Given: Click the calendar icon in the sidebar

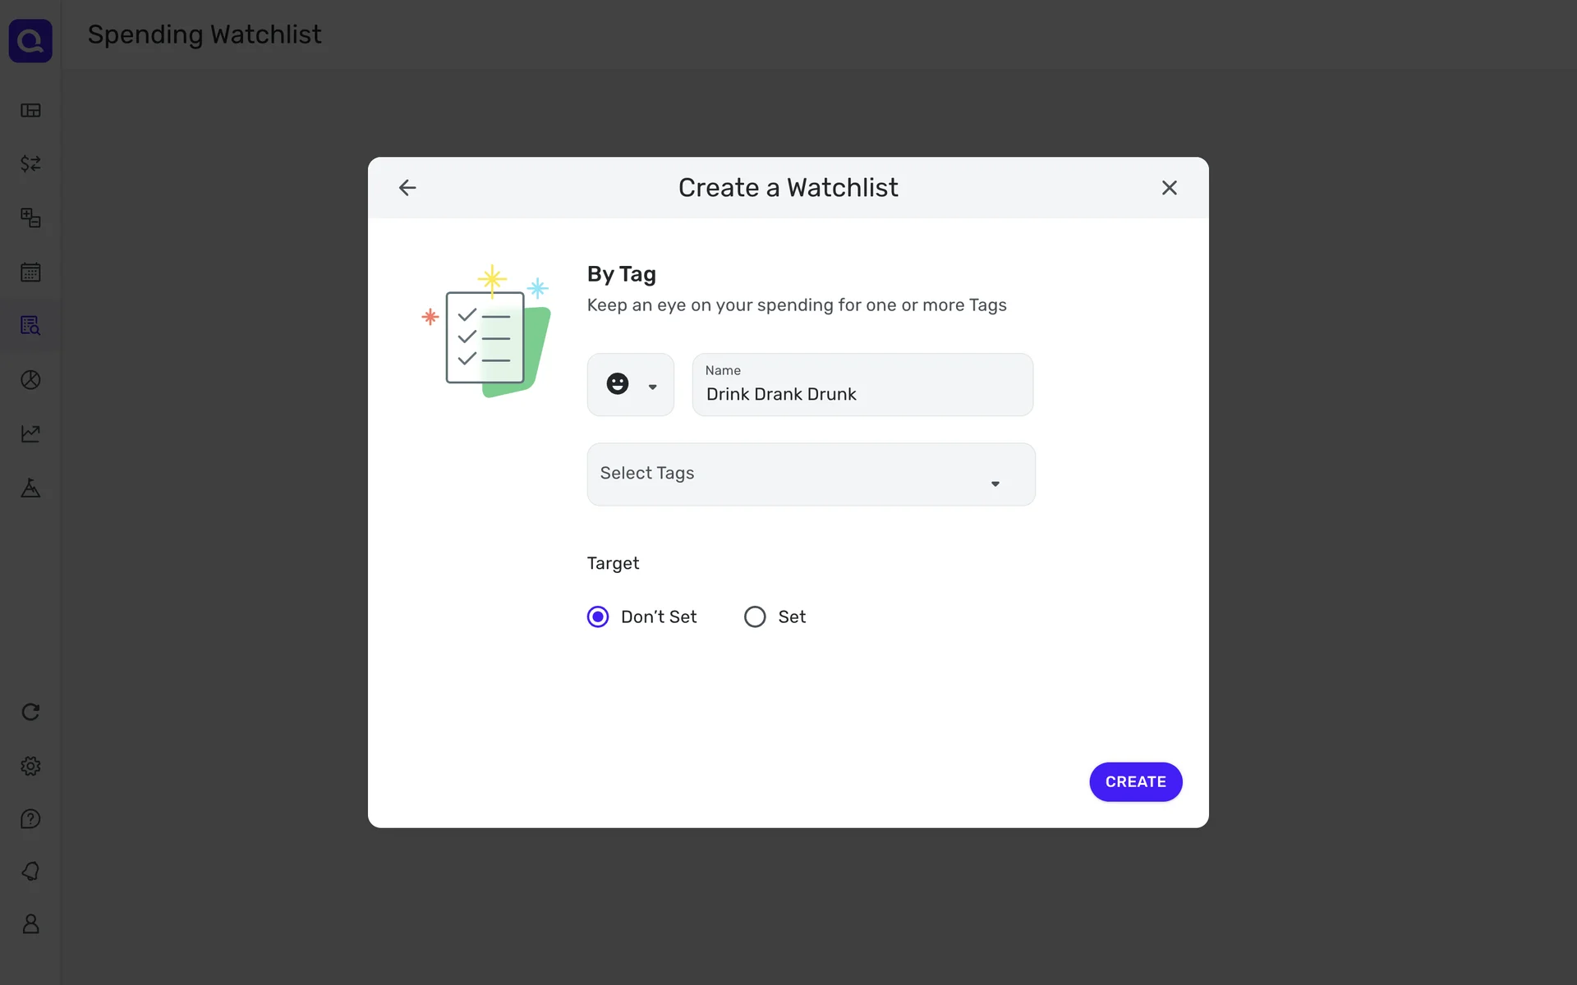Looking at the screenshot, I should coord(30,272).
